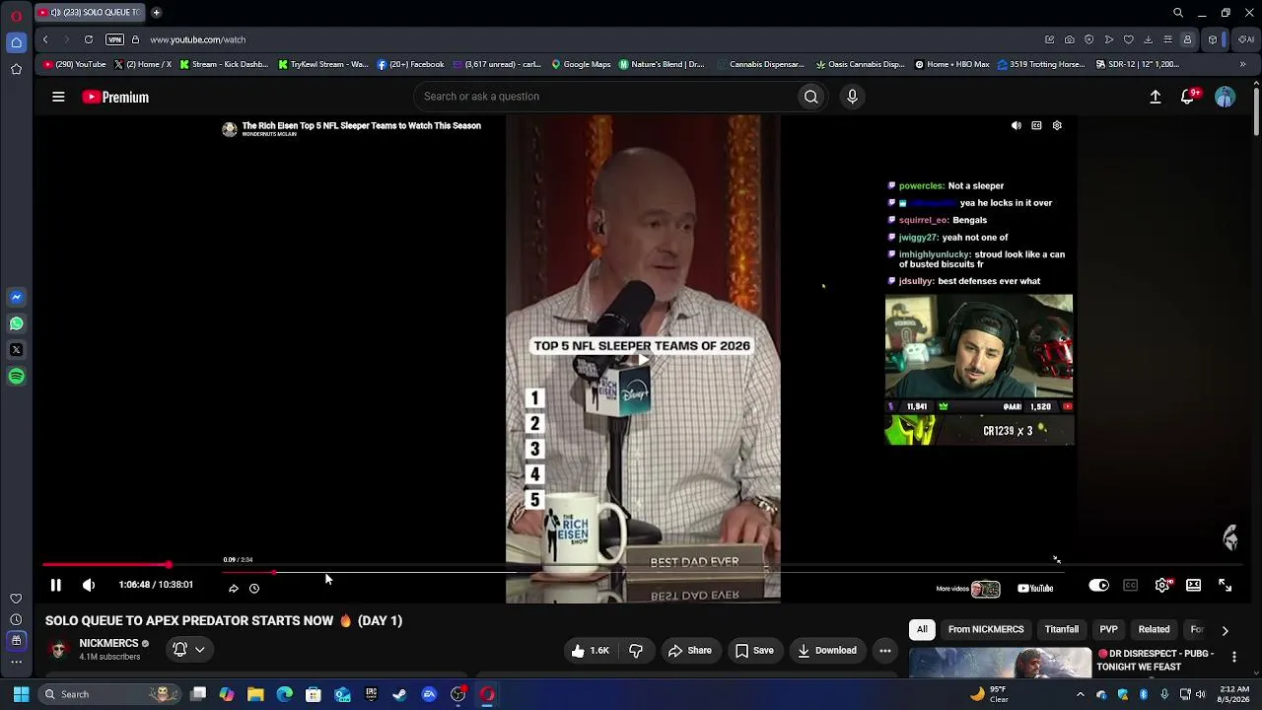This screenshot has width=1262, height=710.
Task: Pause the video with the player pause button
Action: pos(56,585)
